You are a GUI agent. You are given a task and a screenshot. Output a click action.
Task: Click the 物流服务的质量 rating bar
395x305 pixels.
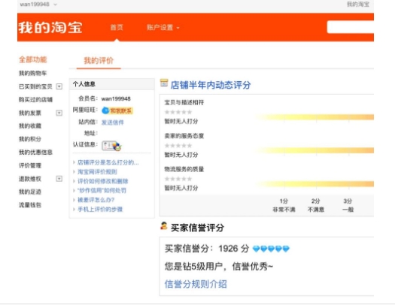(x=314, y=184)
